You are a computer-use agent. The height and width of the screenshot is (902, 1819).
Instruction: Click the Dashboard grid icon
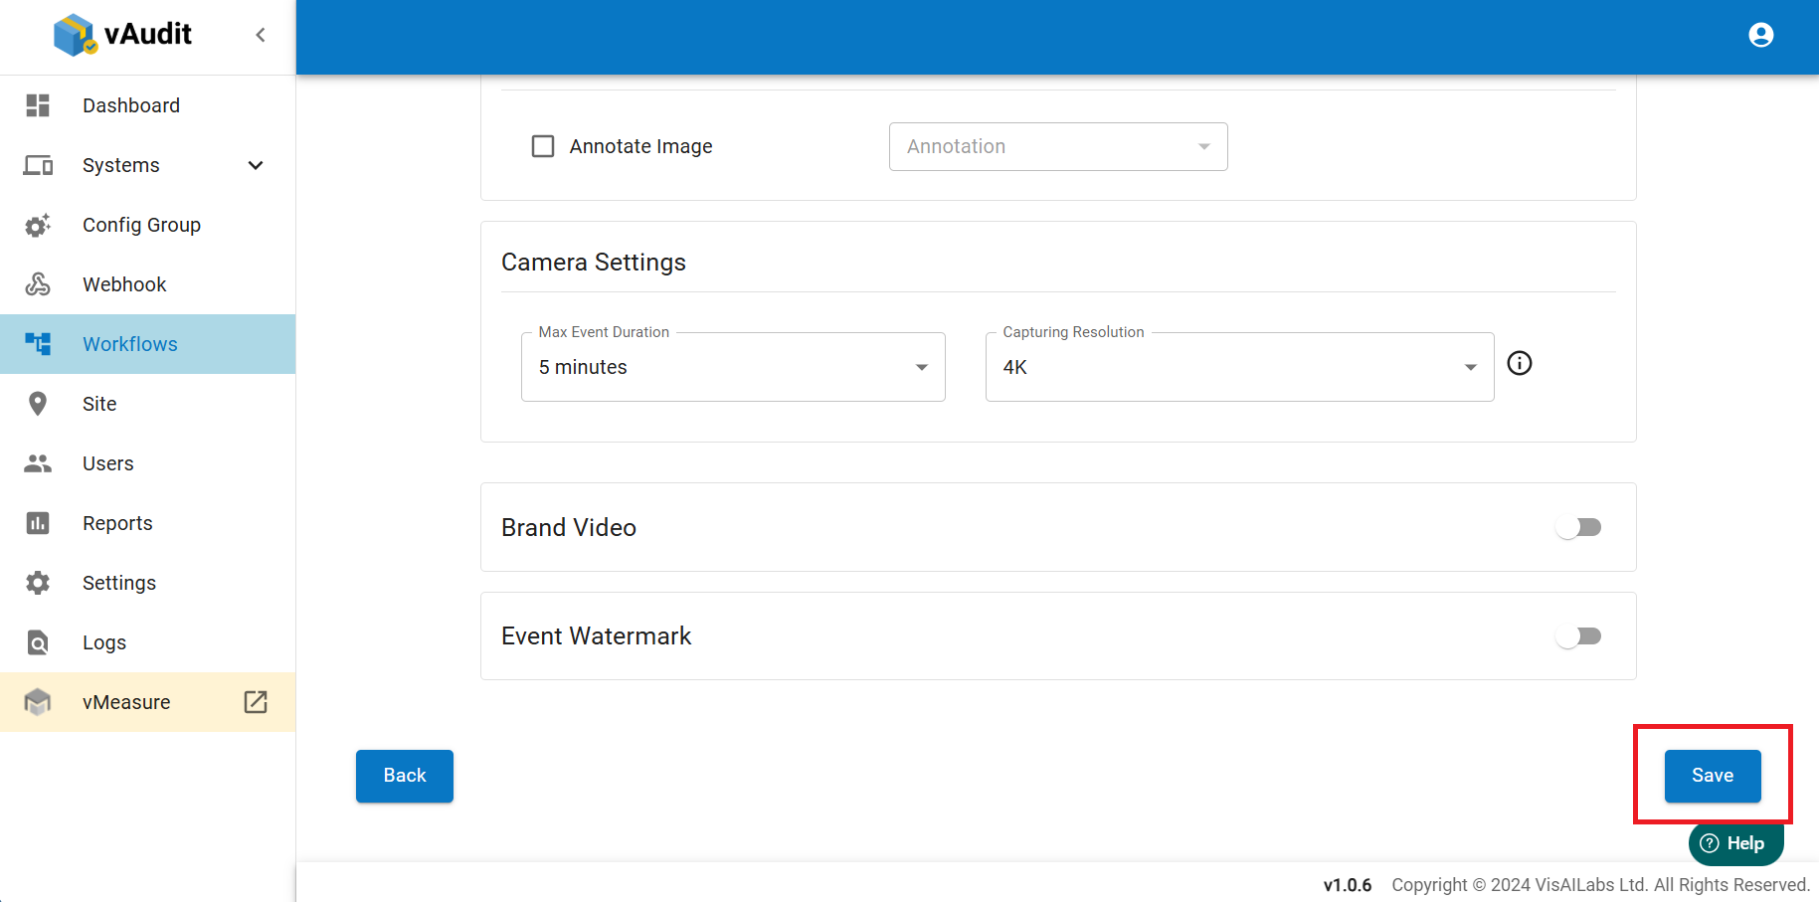[38, 105]
